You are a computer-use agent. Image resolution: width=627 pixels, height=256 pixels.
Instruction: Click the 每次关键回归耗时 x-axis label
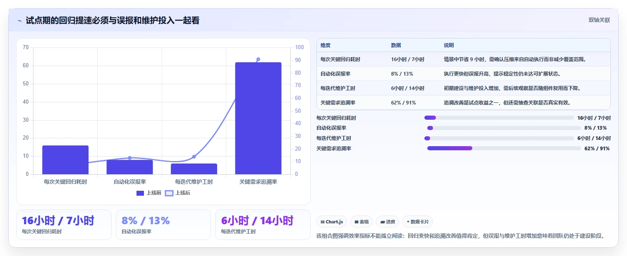coord(65,182)
